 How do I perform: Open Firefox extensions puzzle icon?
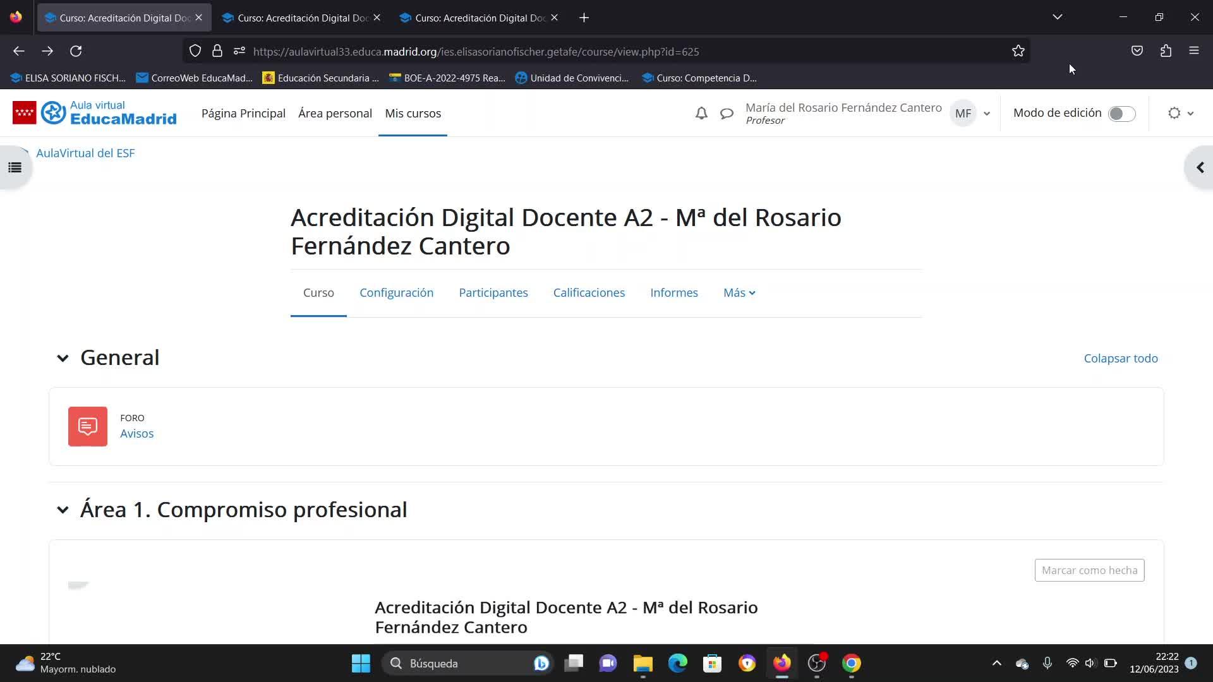coord(1166,51)
